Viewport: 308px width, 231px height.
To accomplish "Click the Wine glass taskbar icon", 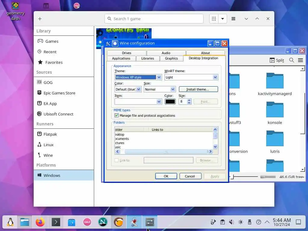I will click(x=134, y=222).
